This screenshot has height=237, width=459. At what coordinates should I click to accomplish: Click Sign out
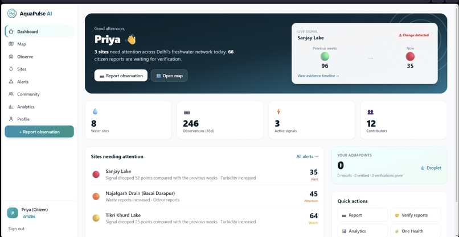pos(17,229)
